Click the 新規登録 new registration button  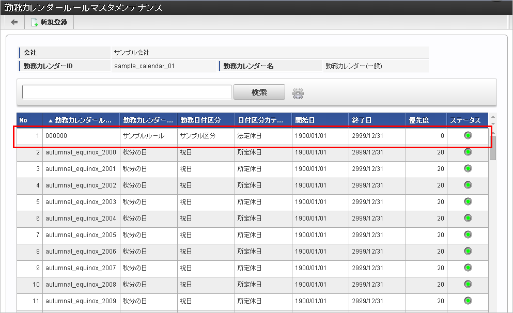50,22
